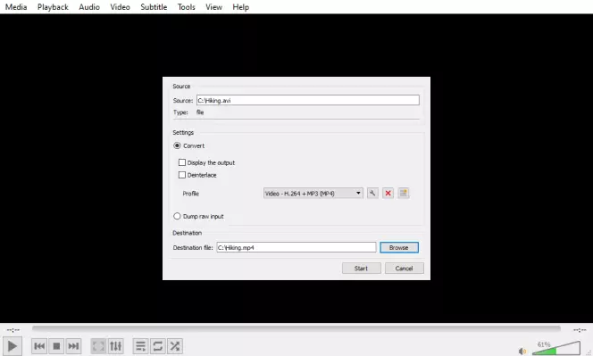Toggle fullscreen video mode icon
This screenshot has width=593, height=356.
coord(98,346)
